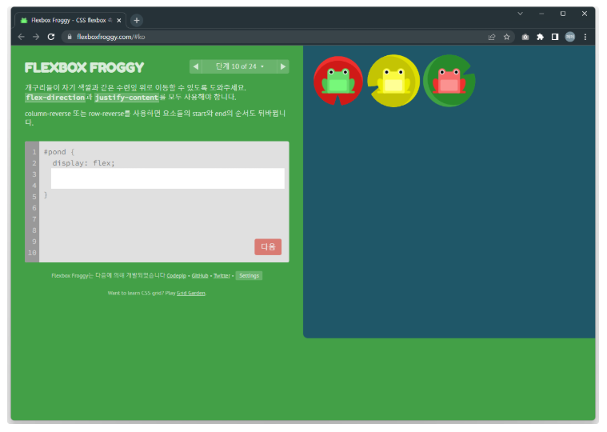The image size is (607, 432).
Task: Open a new browser tab
Action: point(136,20)
